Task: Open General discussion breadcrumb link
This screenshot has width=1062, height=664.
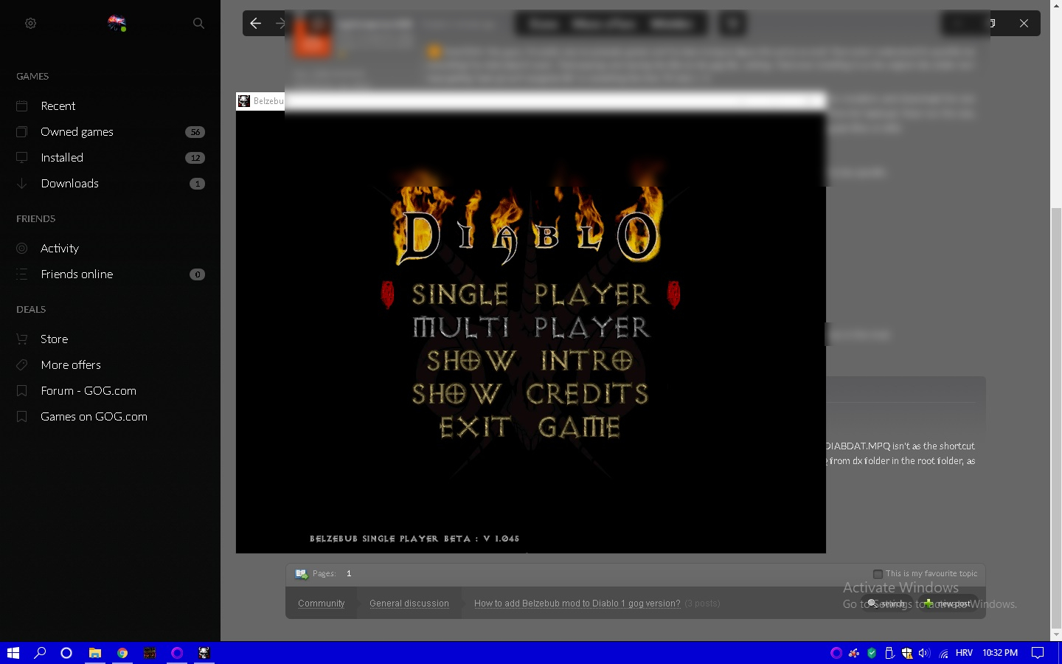Action: point(409,604)
